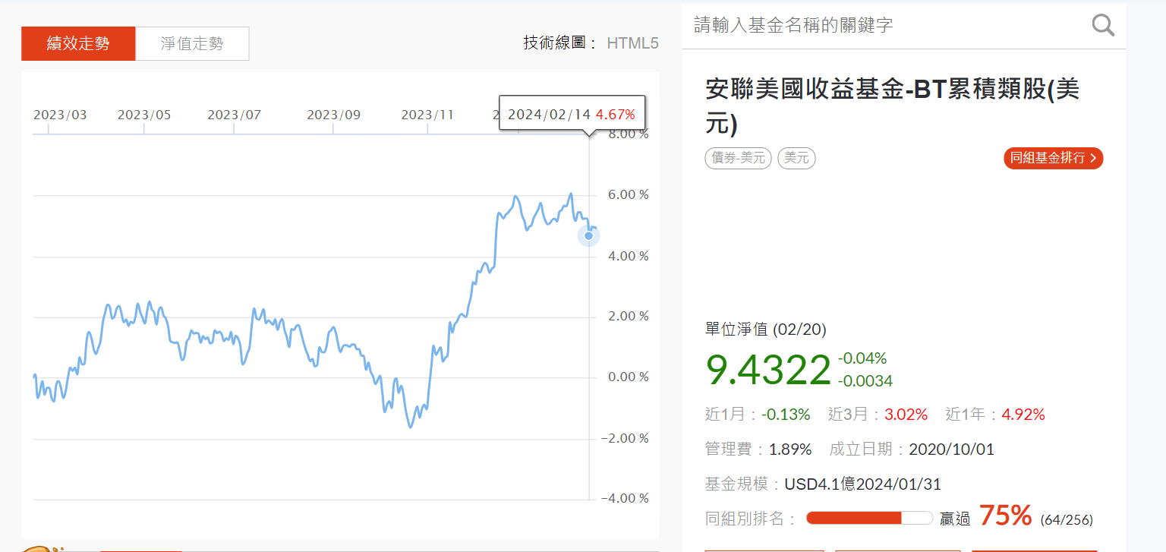Switch to the 淨值走勢 tab
Viewport: 1166px width, 552px height.
point(192,43)
